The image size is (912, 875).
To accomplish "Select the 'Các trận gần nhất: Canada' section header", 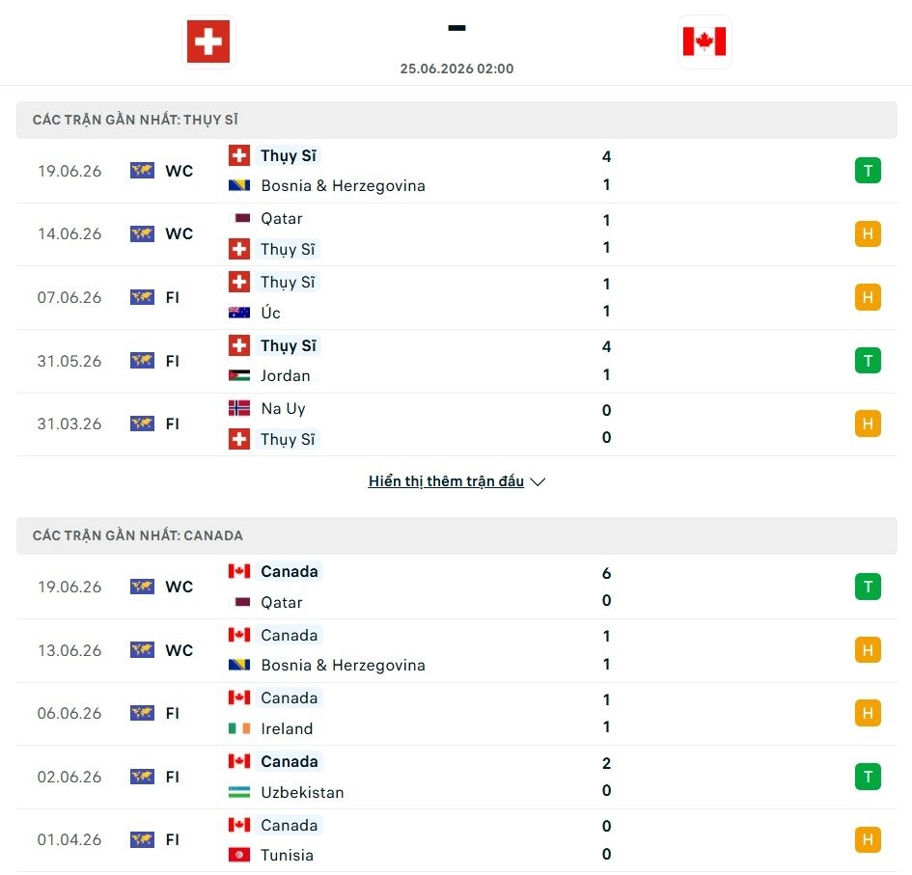I will coord(456,535).
